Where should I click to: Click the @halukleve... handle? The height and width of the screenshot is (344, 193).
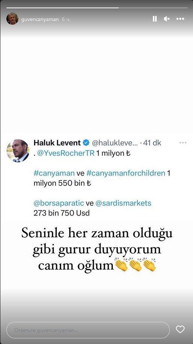coord(115,143)
